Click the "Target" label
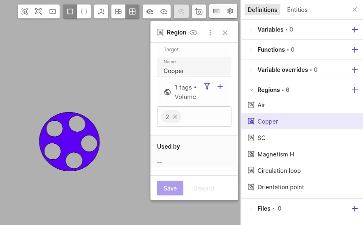The image size is (363, 225). (171, 50)
